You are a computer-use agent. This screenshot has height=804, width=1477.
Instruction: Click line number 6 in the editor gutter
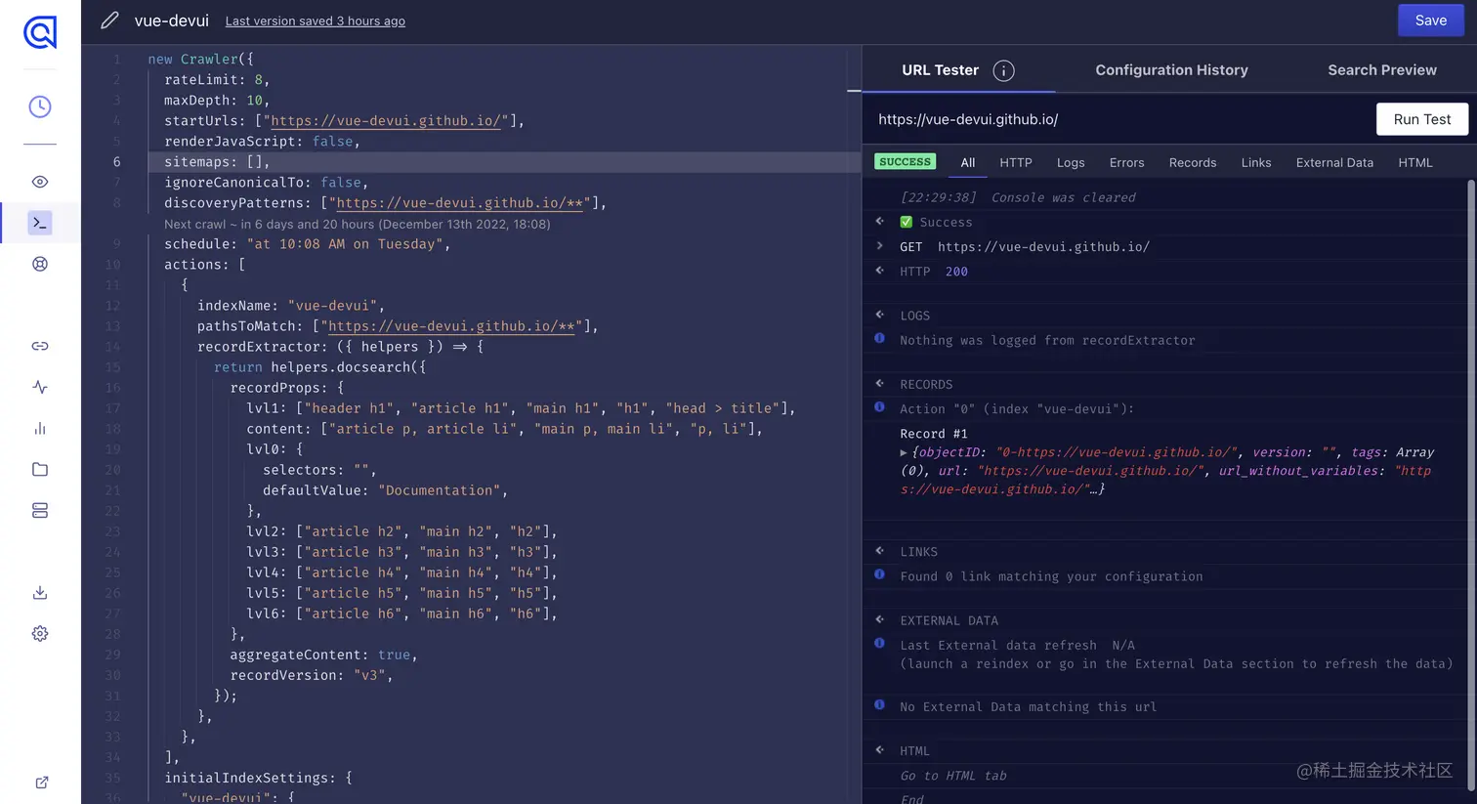117,162
